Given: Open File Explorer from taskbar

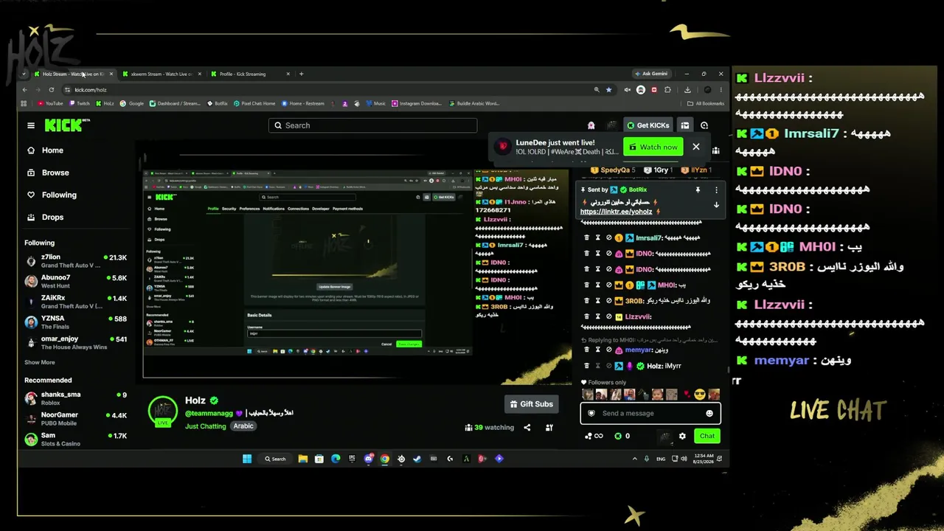Looking at the screenshot, I should [x=302, y=459].
